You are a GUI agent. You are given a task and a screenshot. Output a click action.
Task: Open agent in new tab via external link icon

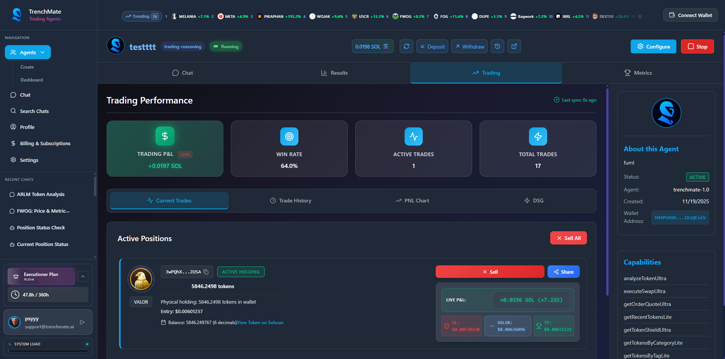pyautogui.click(x=514, y=46)
